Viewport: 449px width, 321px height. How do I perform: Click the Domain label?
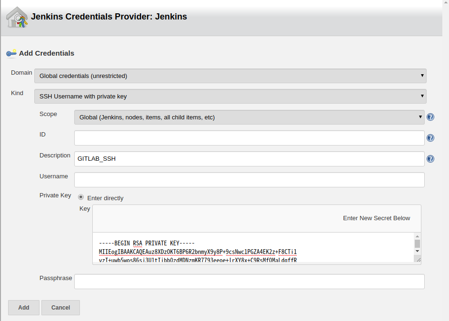[x=21, y=73]
